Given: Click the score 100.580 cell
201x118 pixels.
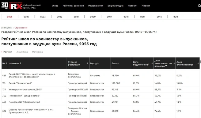Looking at the screenshot, I should pyautogui.click(x=116, y=83).
